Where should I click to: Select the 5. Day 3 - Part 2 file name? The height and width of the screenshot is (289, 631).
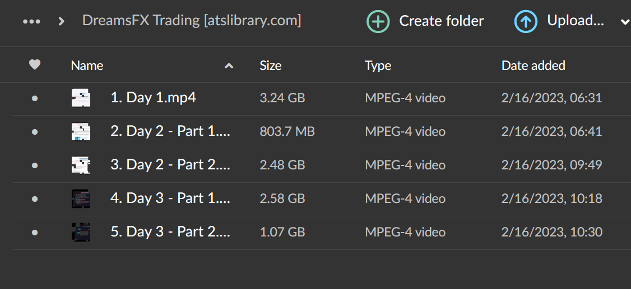tap(170, 232)
